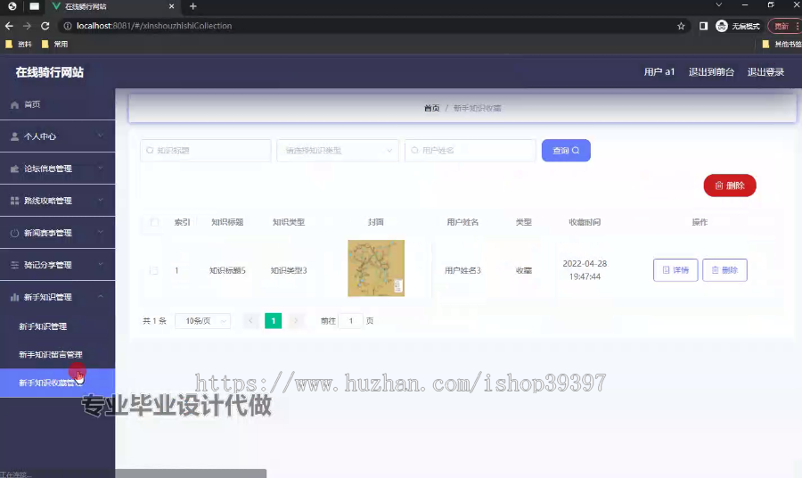The width and height of the screenshot is (802, 478).
Task: Expand the 论坛信息管理 sidebar menu
Action: tap(57, 169)
